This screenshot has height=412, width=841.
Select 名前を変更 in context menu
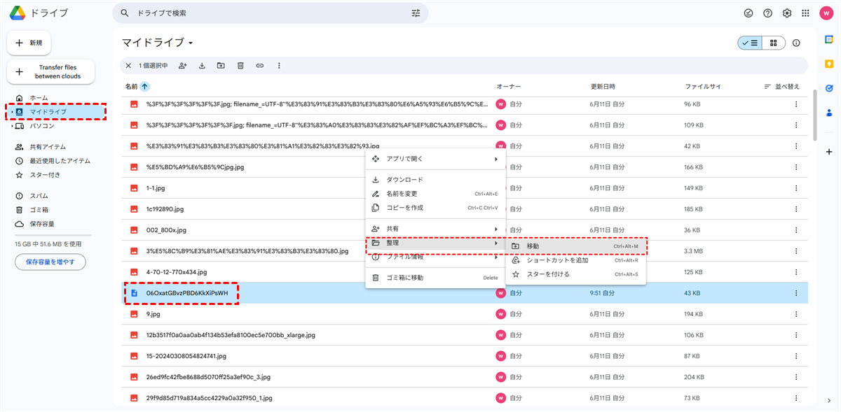[435, 194]
